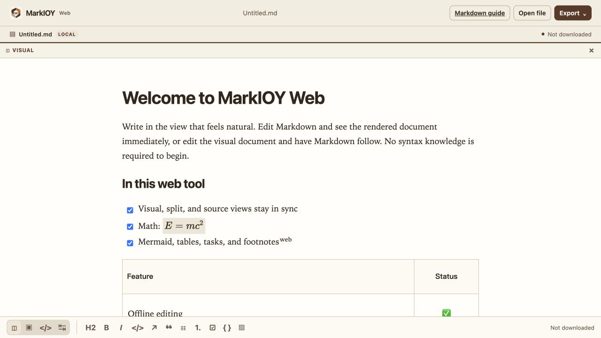Click the intro paragraph starting 'Write in the view'

coord(300,141)
